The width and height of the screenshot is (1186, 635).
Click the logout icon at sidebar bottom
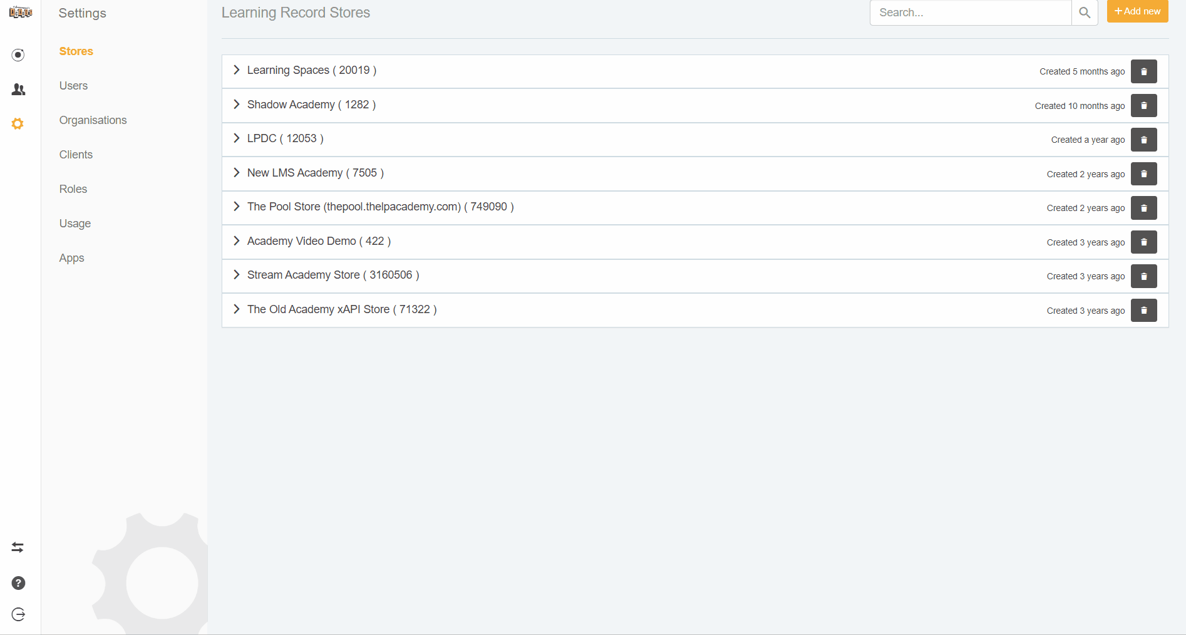(x=18, y=614)
